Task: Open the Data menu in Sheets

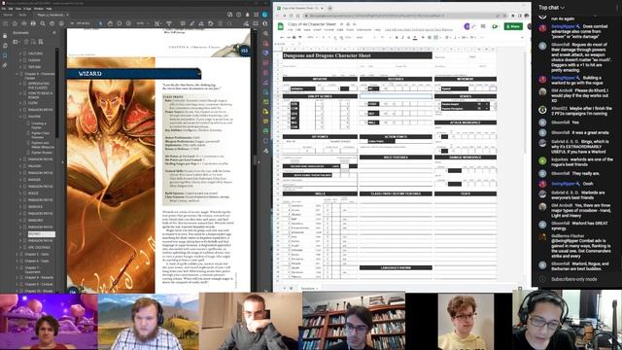Action: pos(340,30)
